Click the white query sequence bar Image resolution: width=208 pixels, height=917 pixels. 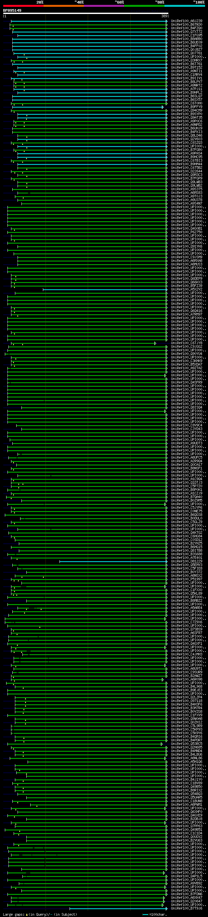86,13
